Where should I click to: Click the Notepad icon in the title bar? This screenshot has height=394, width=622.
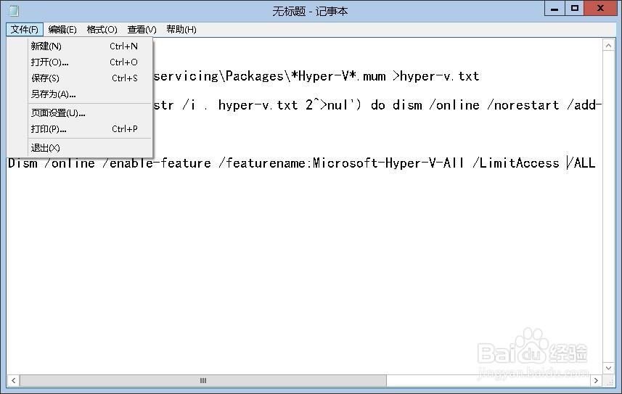click(x=14, y=11)
